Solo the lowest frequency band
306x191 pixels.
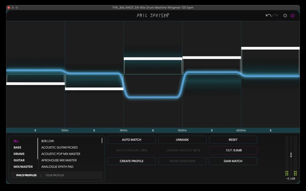click(x=35, y=130)
